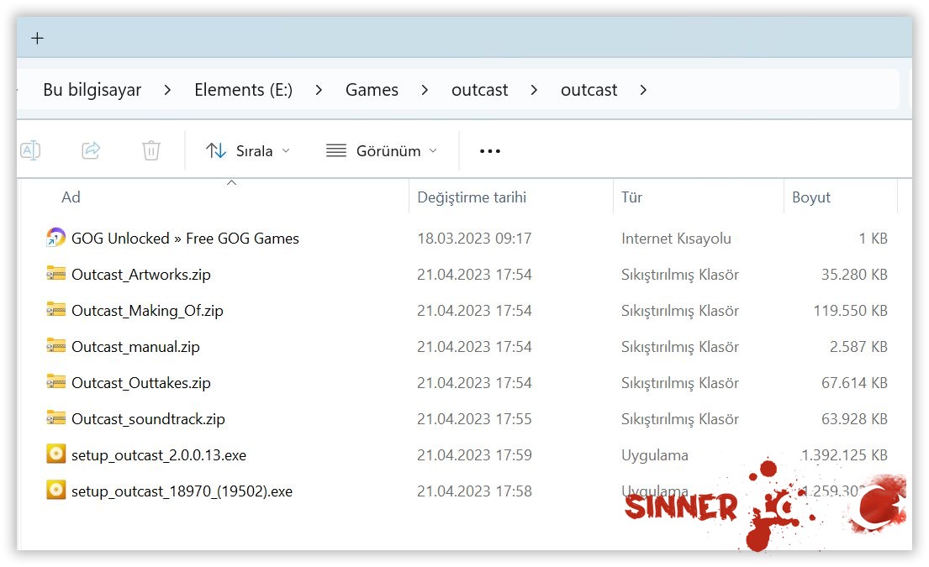Viewport: 929px width, 567px height.
Task: Open a new tab with the plus button
Action: click(37, 39)
